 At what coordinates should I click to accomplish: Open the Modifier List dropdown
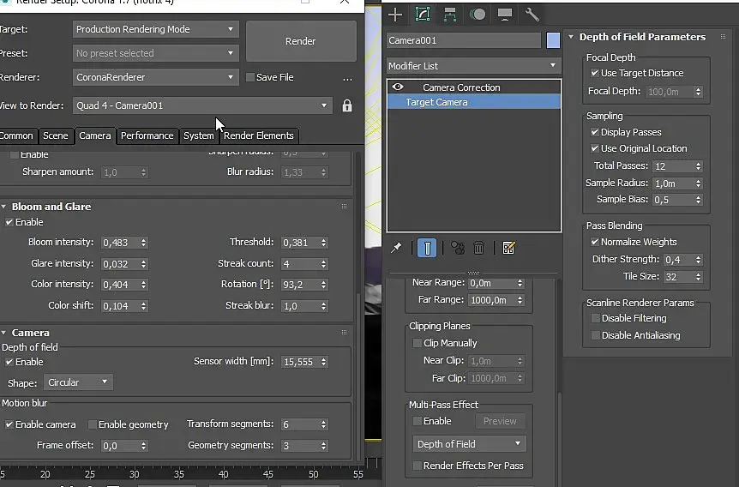point(473,66)
